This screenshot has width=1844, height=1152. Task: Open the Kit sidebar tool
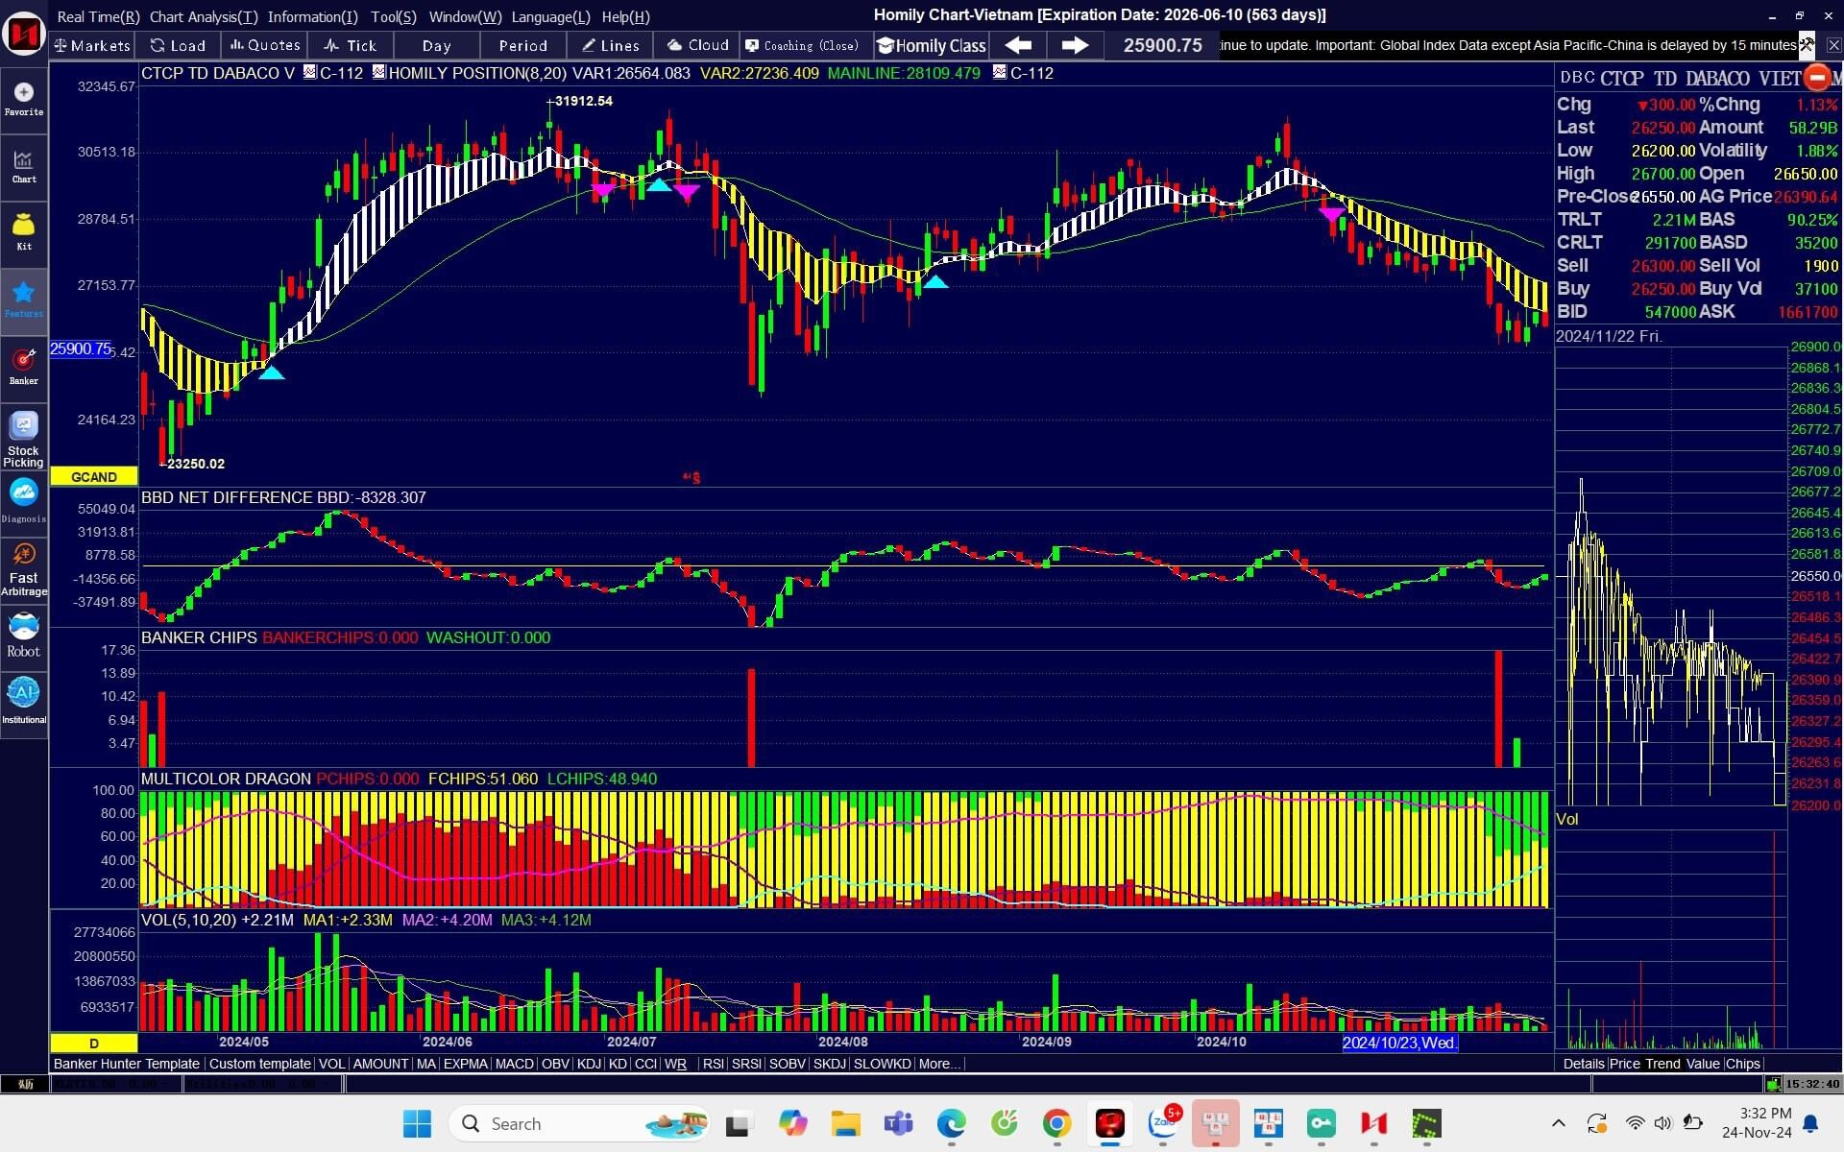click(24, 231)
